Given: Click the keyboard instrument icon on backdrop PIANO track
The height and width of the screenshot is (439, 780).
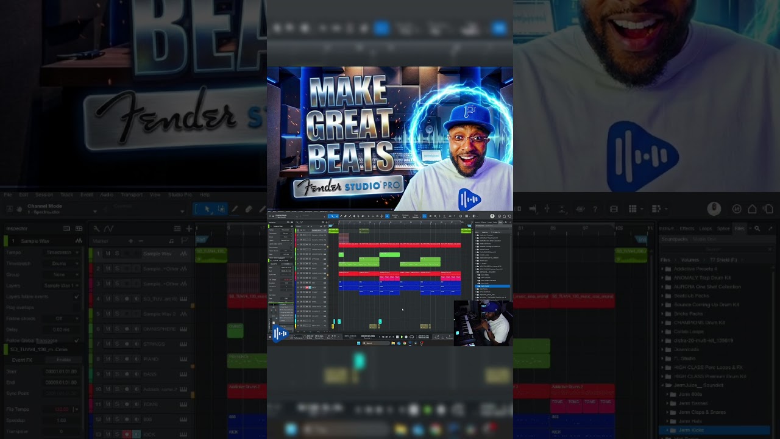Looking at the screenshot, I should (183, 359).
